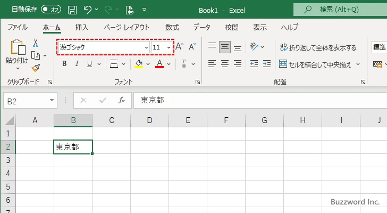This screenshot has height=213, width=387.
Task: Click the search box 検索 (Alt+Q)
Action: coord(340,10)
